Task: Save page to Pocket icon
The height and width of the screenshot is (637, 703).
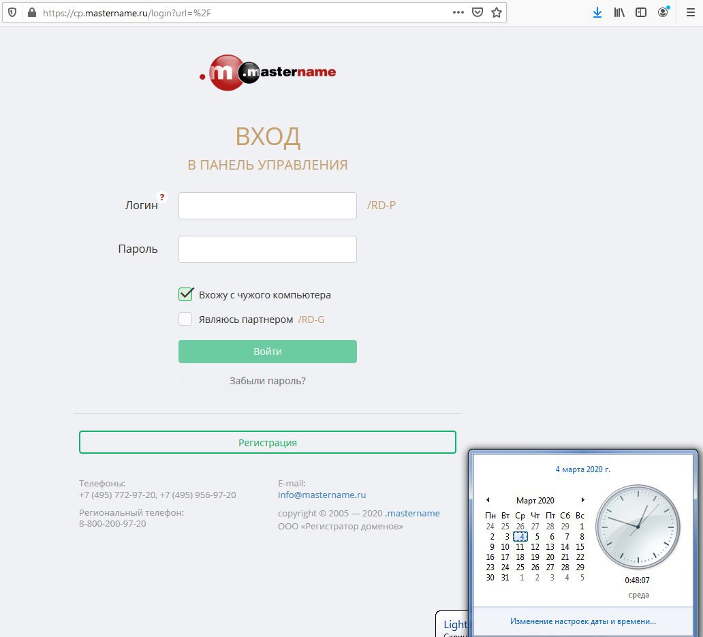Action: pyautogui.click(x=478, y=12)
